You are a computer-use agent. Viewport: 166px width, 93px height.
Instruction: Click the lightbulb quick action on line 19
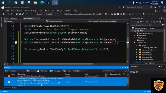(x=16, y=42)
